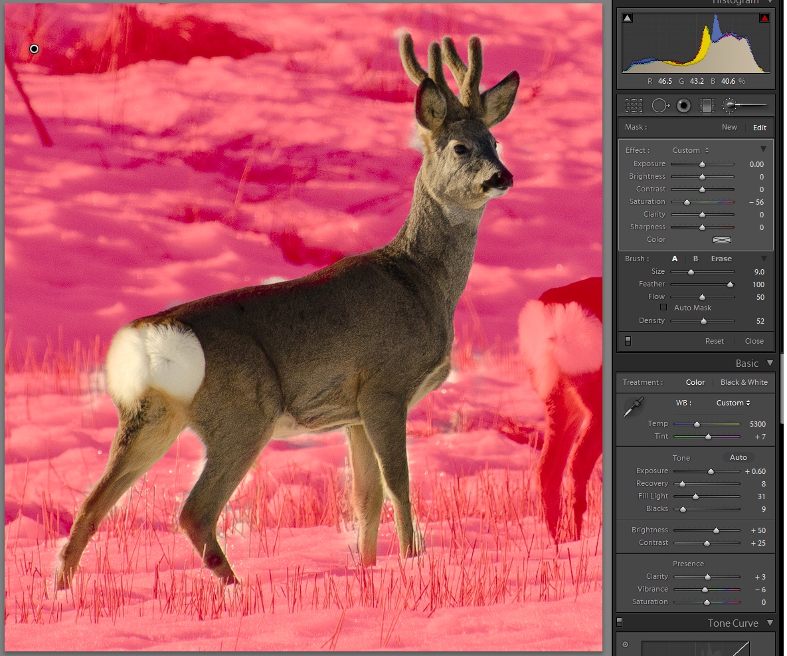Set treatment to Color
This screenshot has height=656, width=787.
tap(695, 382)
